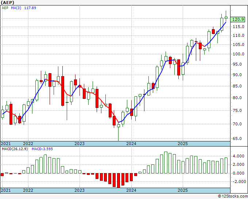Click the (AEP) ticker title
The width and height of the screenshot is (248, 199).
(x=7, y=3)
